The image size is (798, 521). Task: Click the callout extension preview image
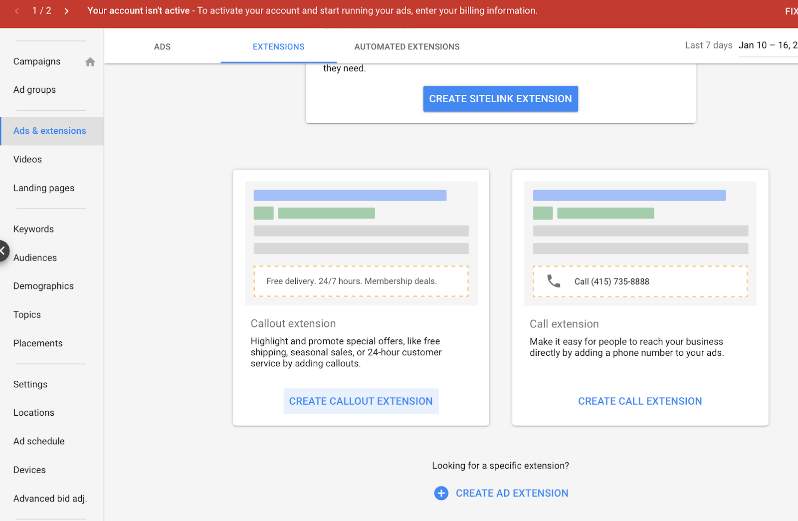click(x=361, y=244)
